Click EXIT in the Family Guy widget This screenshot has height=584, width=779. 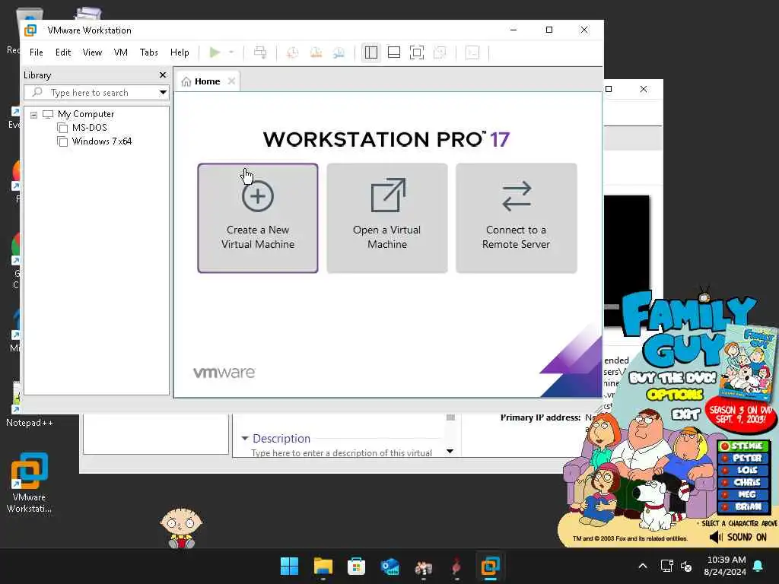pos(685,414)
